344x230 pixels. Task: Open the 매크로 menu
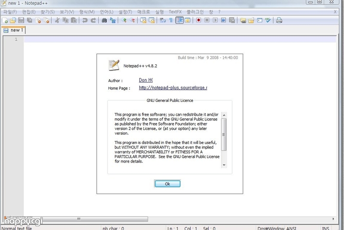pos(144,12)
